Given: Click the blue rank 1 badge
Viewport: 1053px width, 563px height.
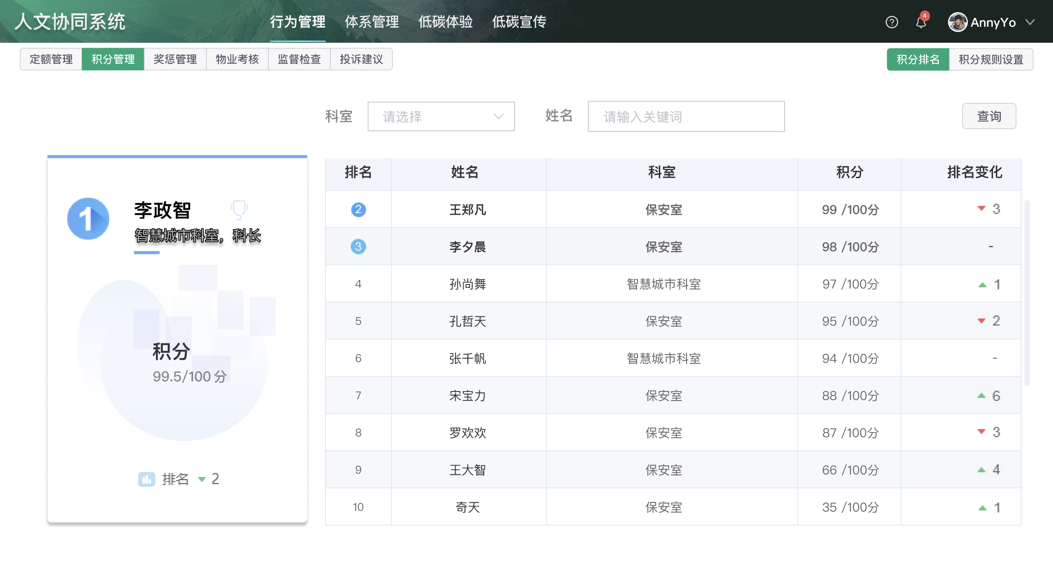Looking at the screenshot, I should [88, 219].
